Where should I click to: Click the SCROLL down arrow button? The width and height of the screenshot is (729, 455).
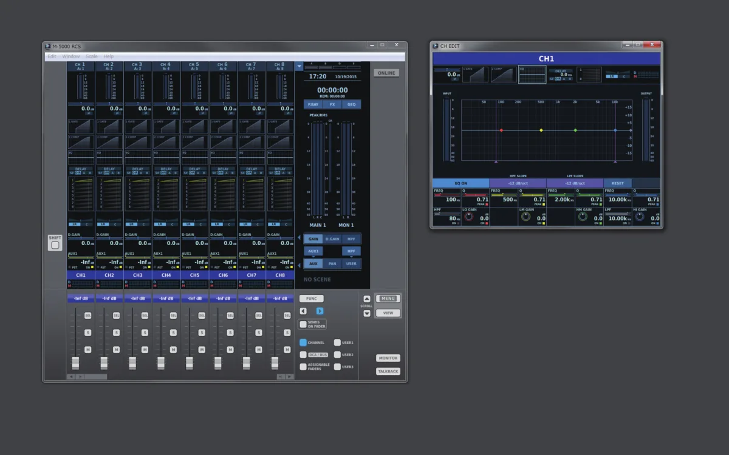coord(367,314)
